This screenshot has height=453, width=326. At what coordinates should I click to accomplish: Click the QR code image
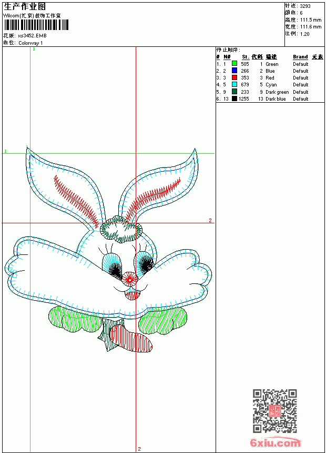(x=275, y=410)
